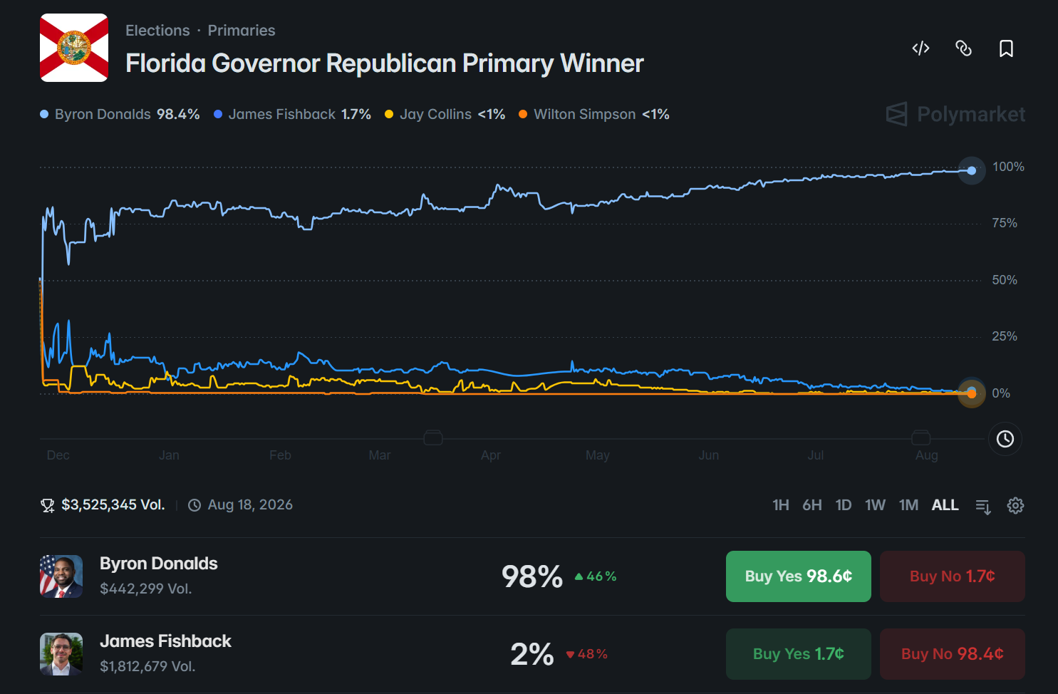The width and height of the screenshot is (1058, 694).
Task: Switch chart to 1M range
Action: point(908,505)
